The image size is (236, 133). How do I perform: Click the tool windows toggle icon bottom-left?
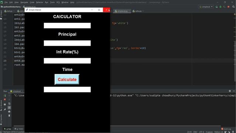(1, 132)
